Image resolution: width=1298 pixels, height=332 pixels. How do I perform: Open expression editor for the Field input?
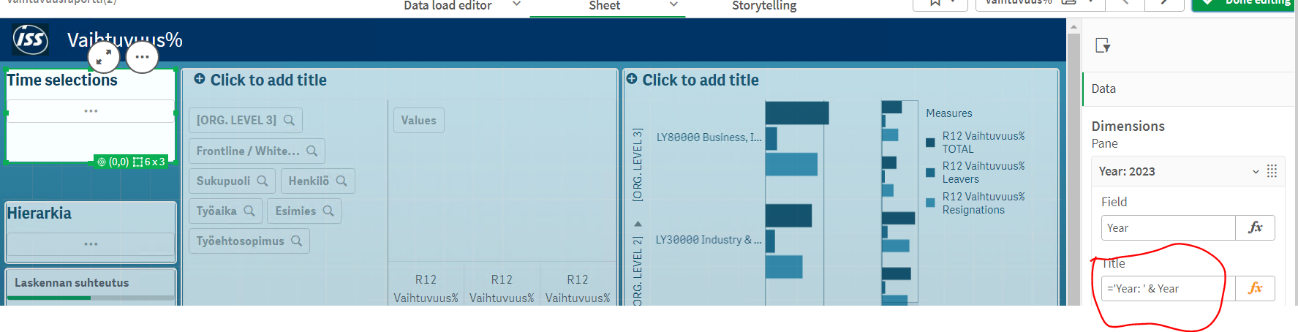pos(1255,227)
